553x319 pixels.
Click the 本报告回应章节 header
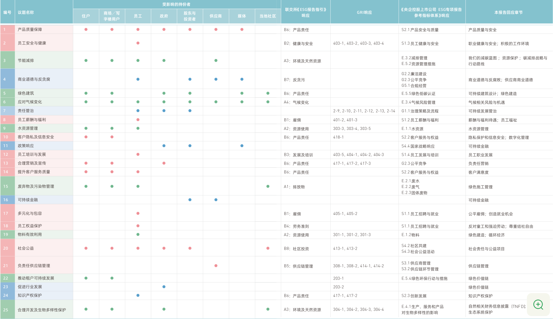(x=508, y=12)
